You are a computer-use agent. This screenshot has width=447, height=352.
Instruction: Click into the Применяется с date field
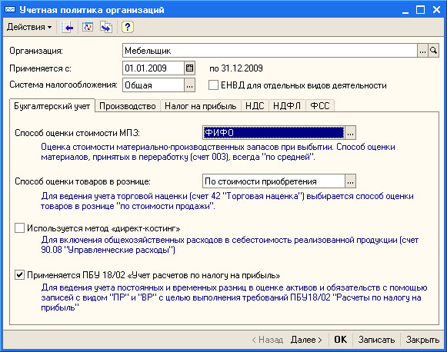point(153,68)
